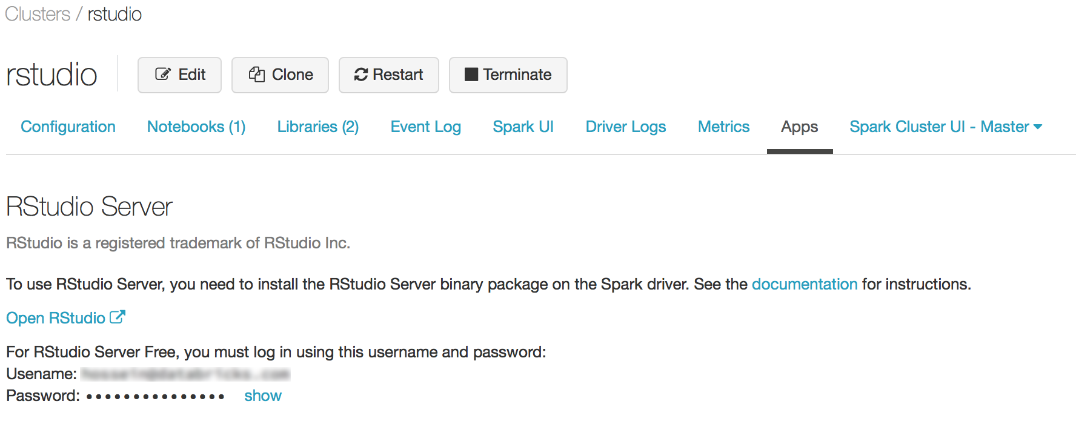The height and width of the screenshot is (424, 1076).
Task: Click the Open RStudio link text
Action: coord(56,318)
